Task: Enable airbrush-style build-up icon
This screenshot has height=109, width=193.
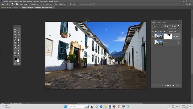Action: [56, 4]
